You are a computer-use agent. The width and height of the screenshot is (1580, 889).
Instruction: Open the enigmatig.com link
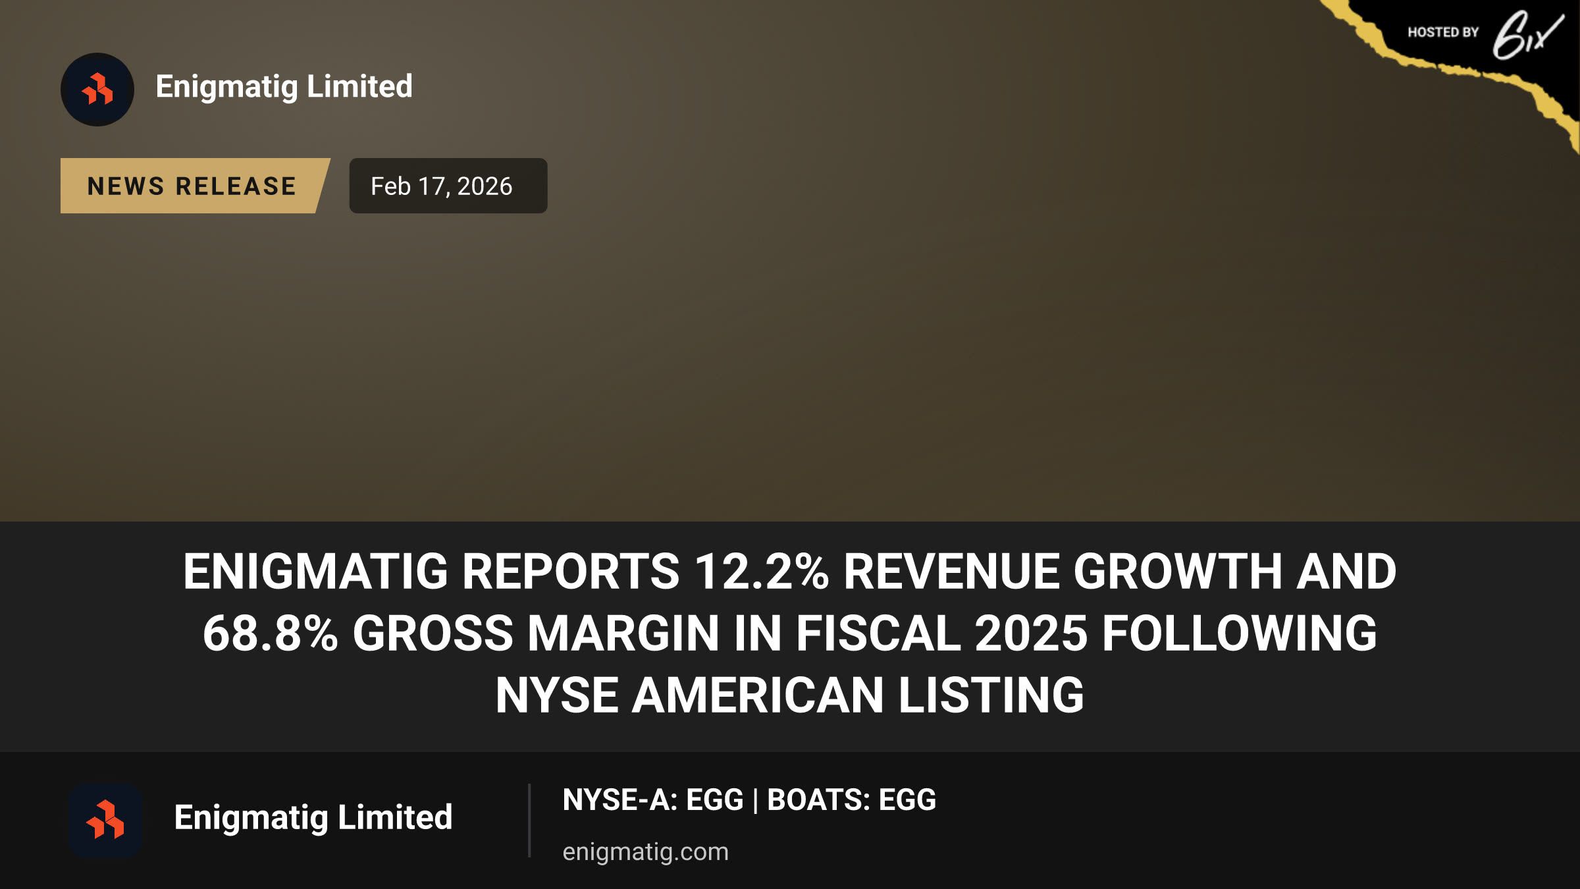click(645, 851)
